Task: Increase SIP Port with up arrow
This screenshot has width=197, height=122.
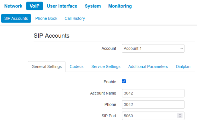Action: click(x=179, y=114)
